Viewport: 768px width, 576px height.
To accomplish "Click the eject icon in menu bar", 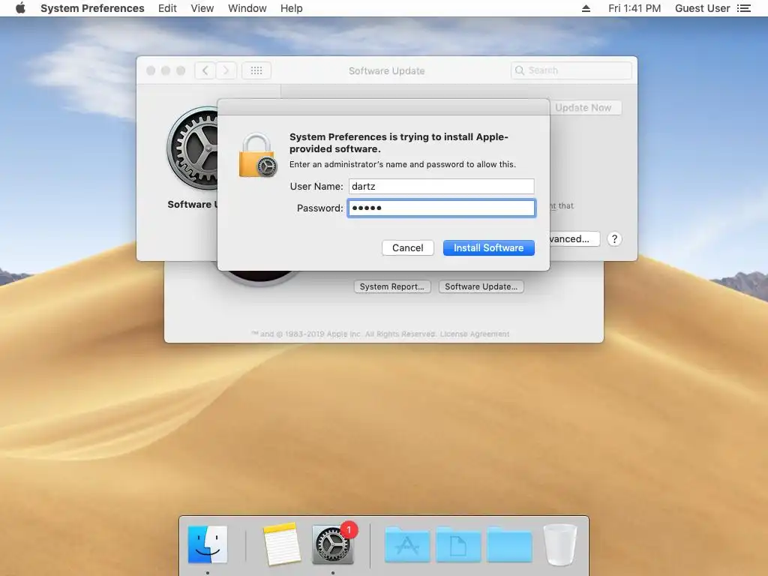I will click(x=586, y=8).
